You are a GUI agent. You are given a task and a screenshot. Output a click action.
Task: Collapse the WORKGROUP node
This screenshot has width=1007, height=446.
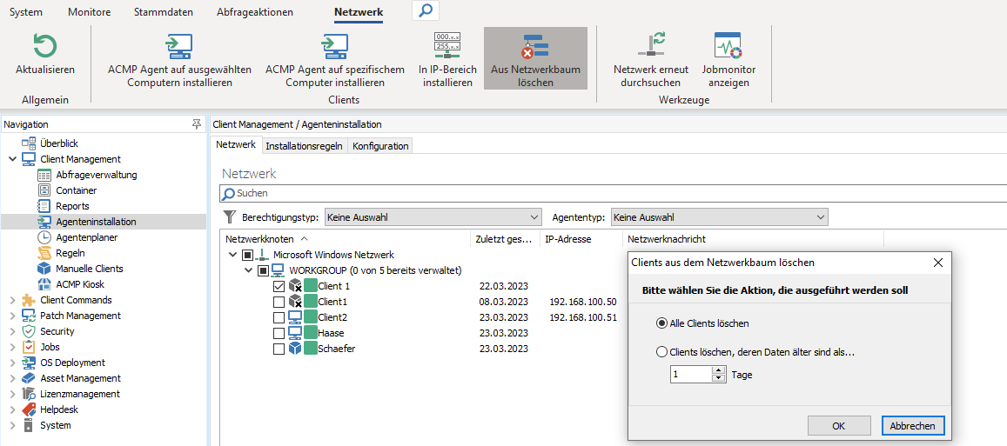click(247, 270)
